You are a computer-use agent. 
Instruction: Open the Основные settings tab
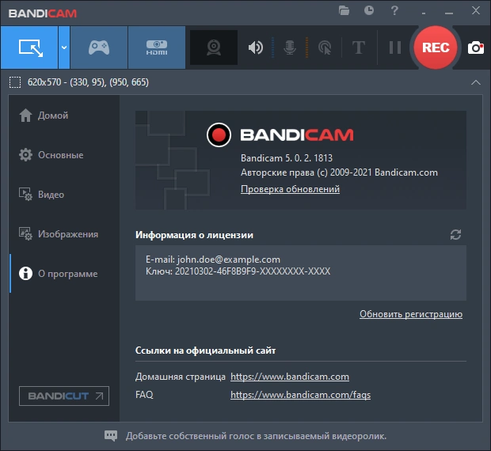click(x=64, y=155)
